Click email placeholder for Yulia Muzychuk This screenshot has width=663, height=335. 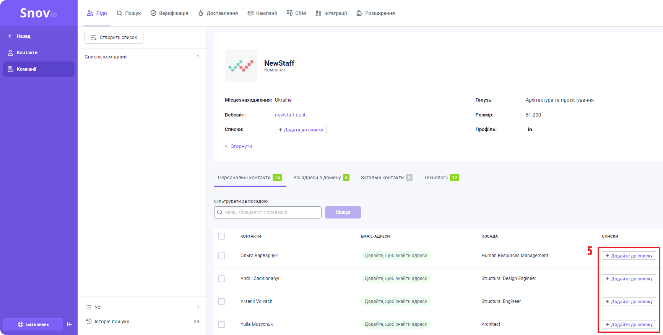[x=396, y=324]
